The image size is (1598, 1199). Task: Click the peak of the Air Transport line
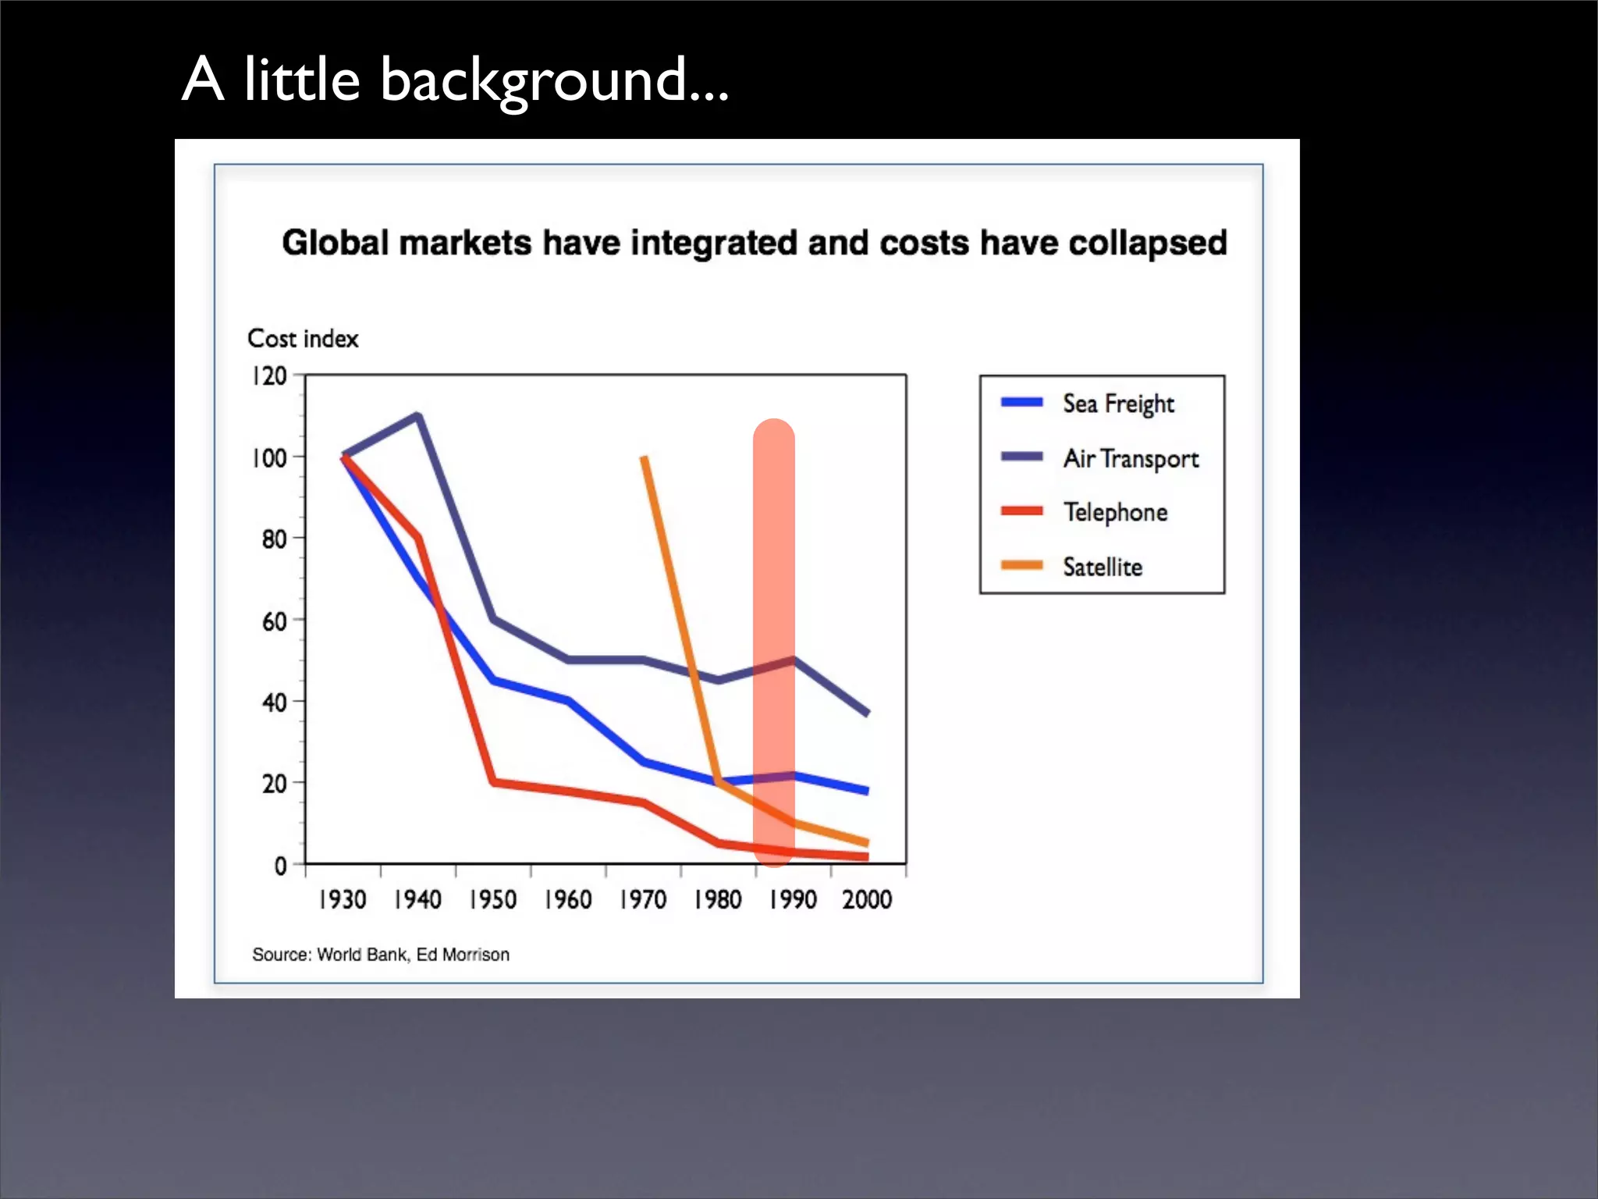point(417,416)
